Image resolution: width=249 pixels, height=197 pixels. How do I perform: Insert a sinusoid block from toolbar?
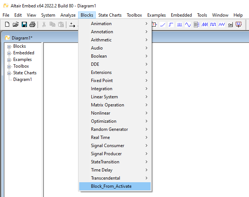tap(188, 24)
